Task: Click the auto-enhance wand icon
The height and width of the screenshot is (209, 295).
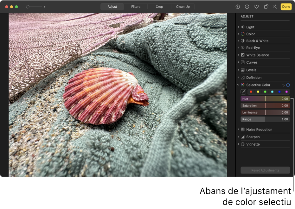Action: [275, 6]
